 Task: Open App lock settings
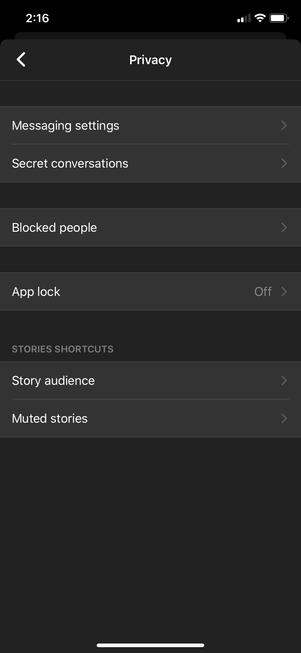pos(36,292)
